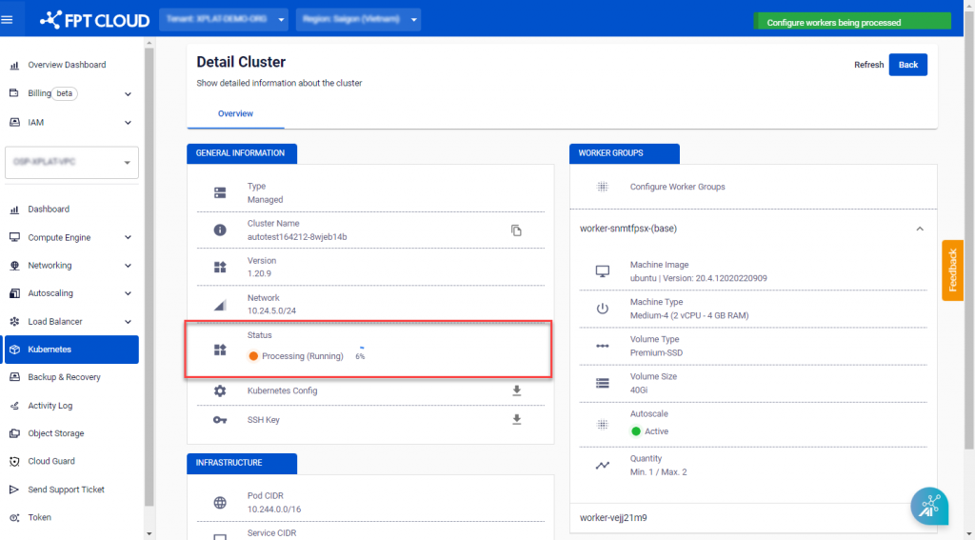975x540 pixels.
Task: Click the Refresh link
Action: point(868,65)
